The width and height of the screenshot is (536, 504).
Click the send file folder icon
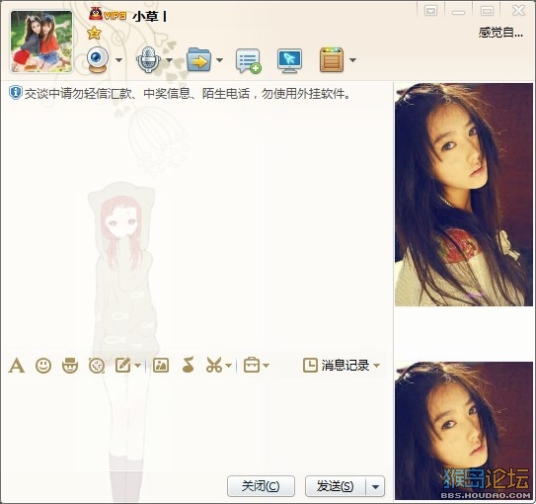pos(199,60)
